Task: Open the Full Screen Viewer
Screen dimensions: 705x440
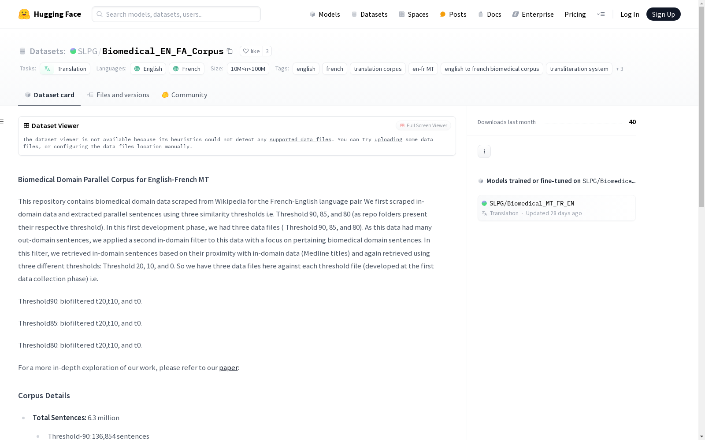Action: tap(423, 125)
